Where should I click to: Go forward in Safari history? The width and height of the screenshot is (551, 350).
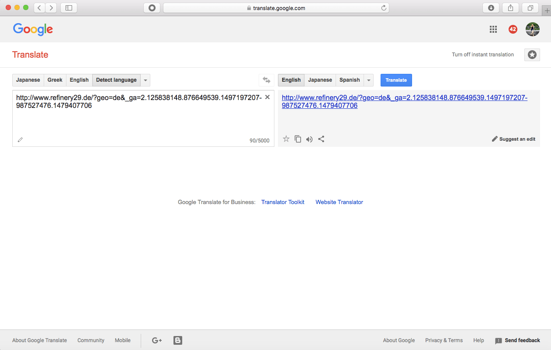point(51,8)
